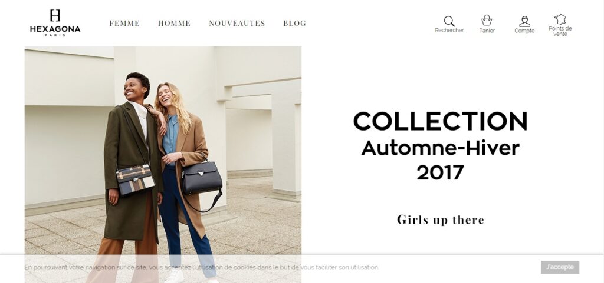This screenshot has width=604, height=283.
Task: Click the Girls up there tagline
Action: pyautogui.click(x=440, y=220)
